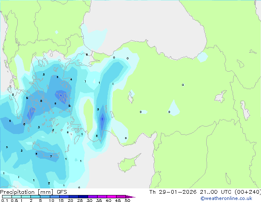Click the map value '7' over Crete
Viewport: 261px width, 202px height.
(51, 157)
